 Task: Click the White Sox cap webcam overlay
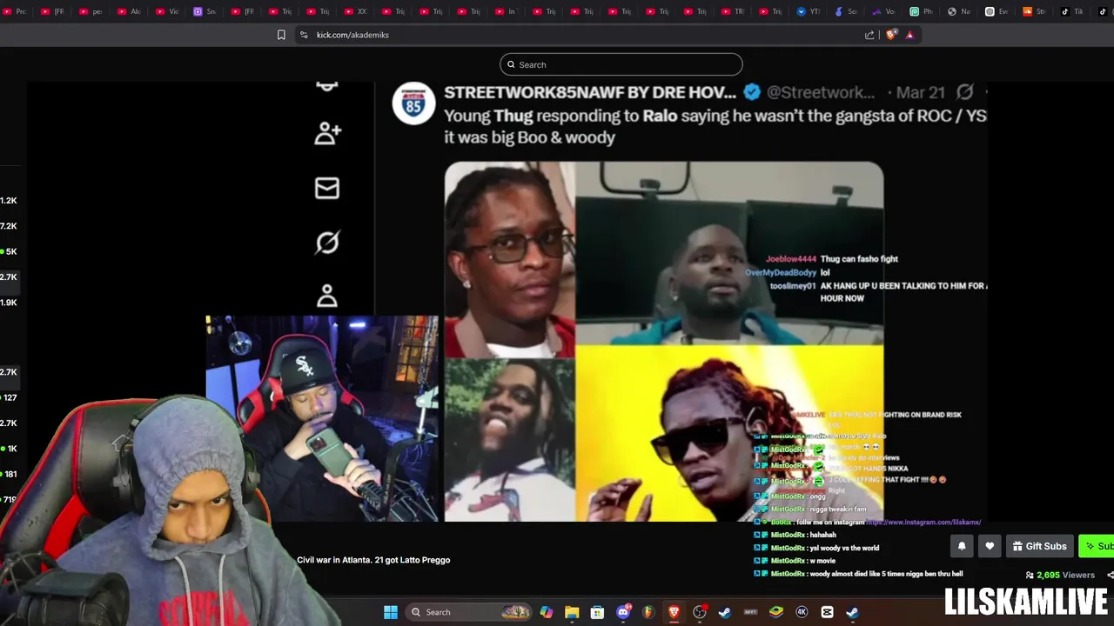tap(322, 418)
